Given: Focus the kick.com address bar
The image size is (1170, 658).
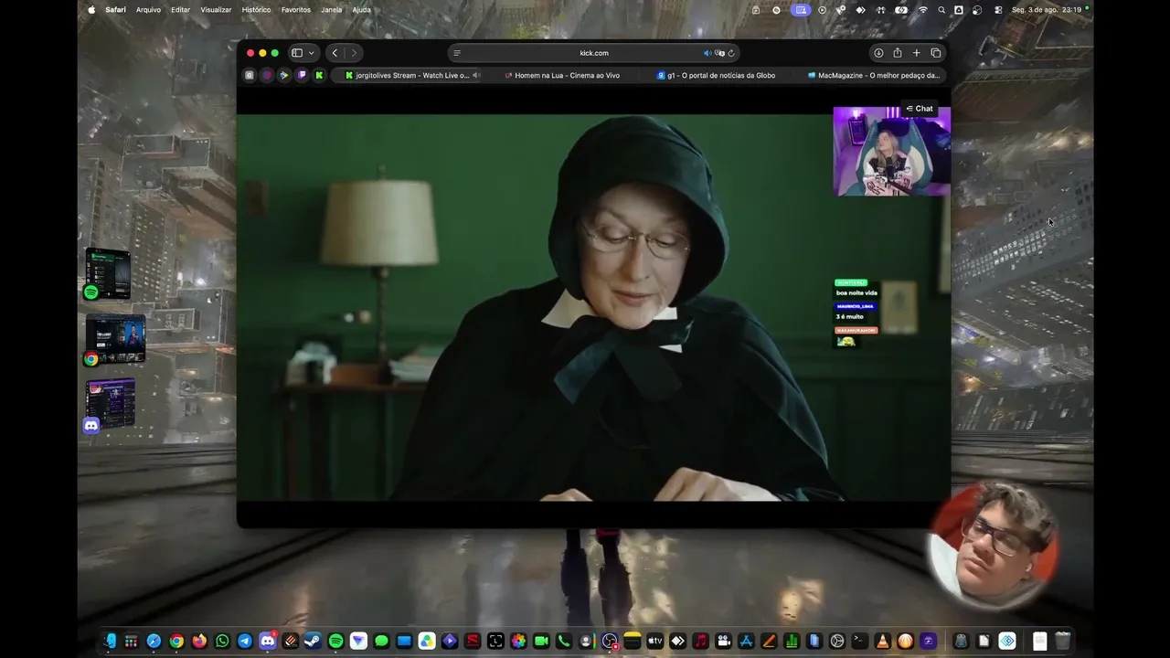Looking at the screenshot, I should (x=594, y=53).
